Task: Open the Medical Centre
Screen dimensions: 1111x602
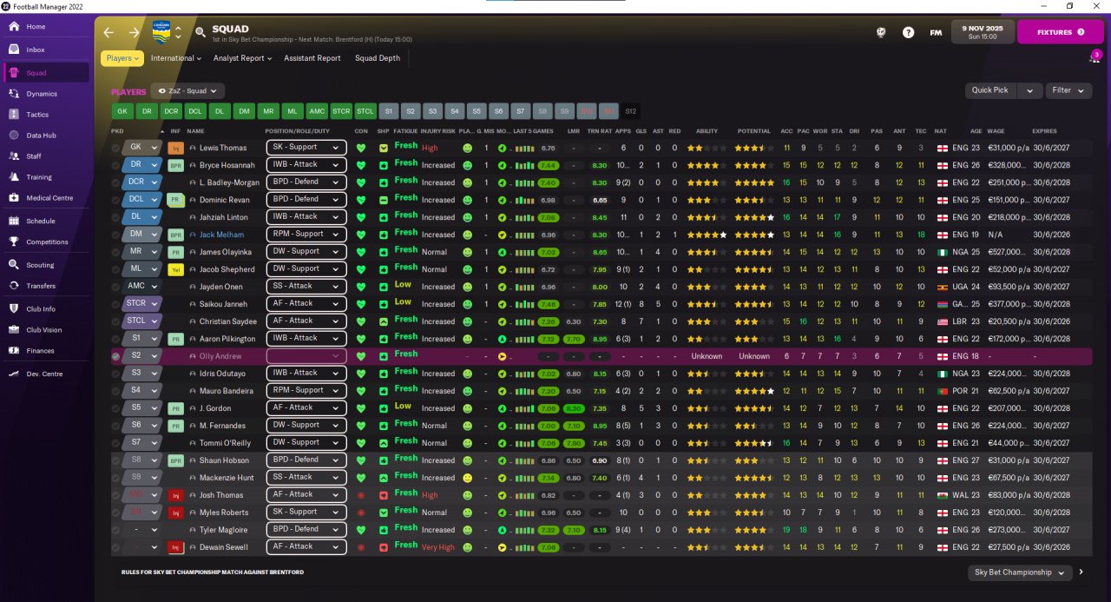Action: 46,198
